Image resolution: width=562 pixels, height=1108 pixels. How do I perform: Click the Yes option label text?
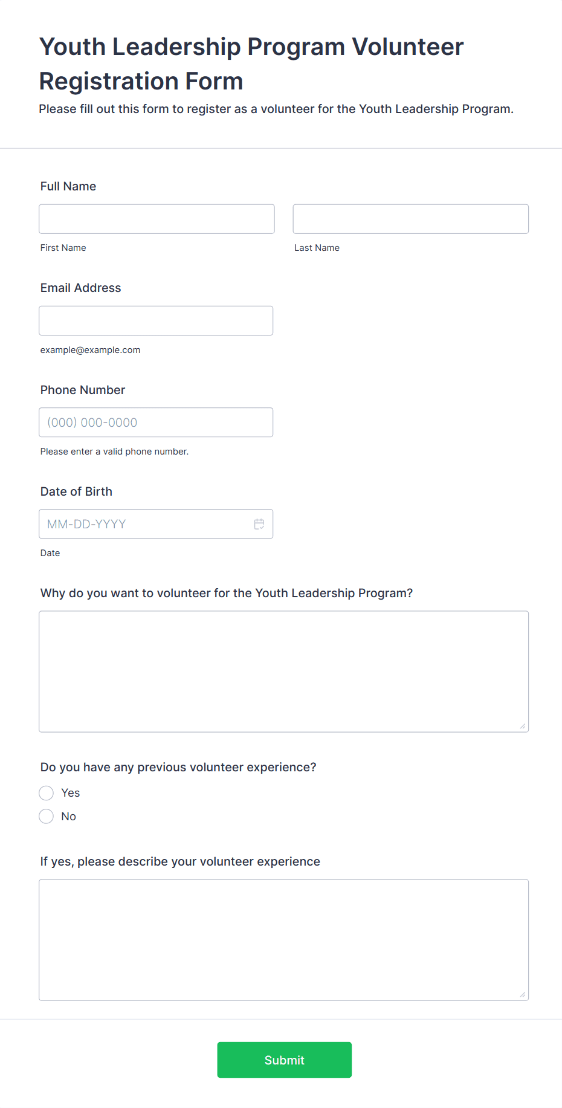71,793
